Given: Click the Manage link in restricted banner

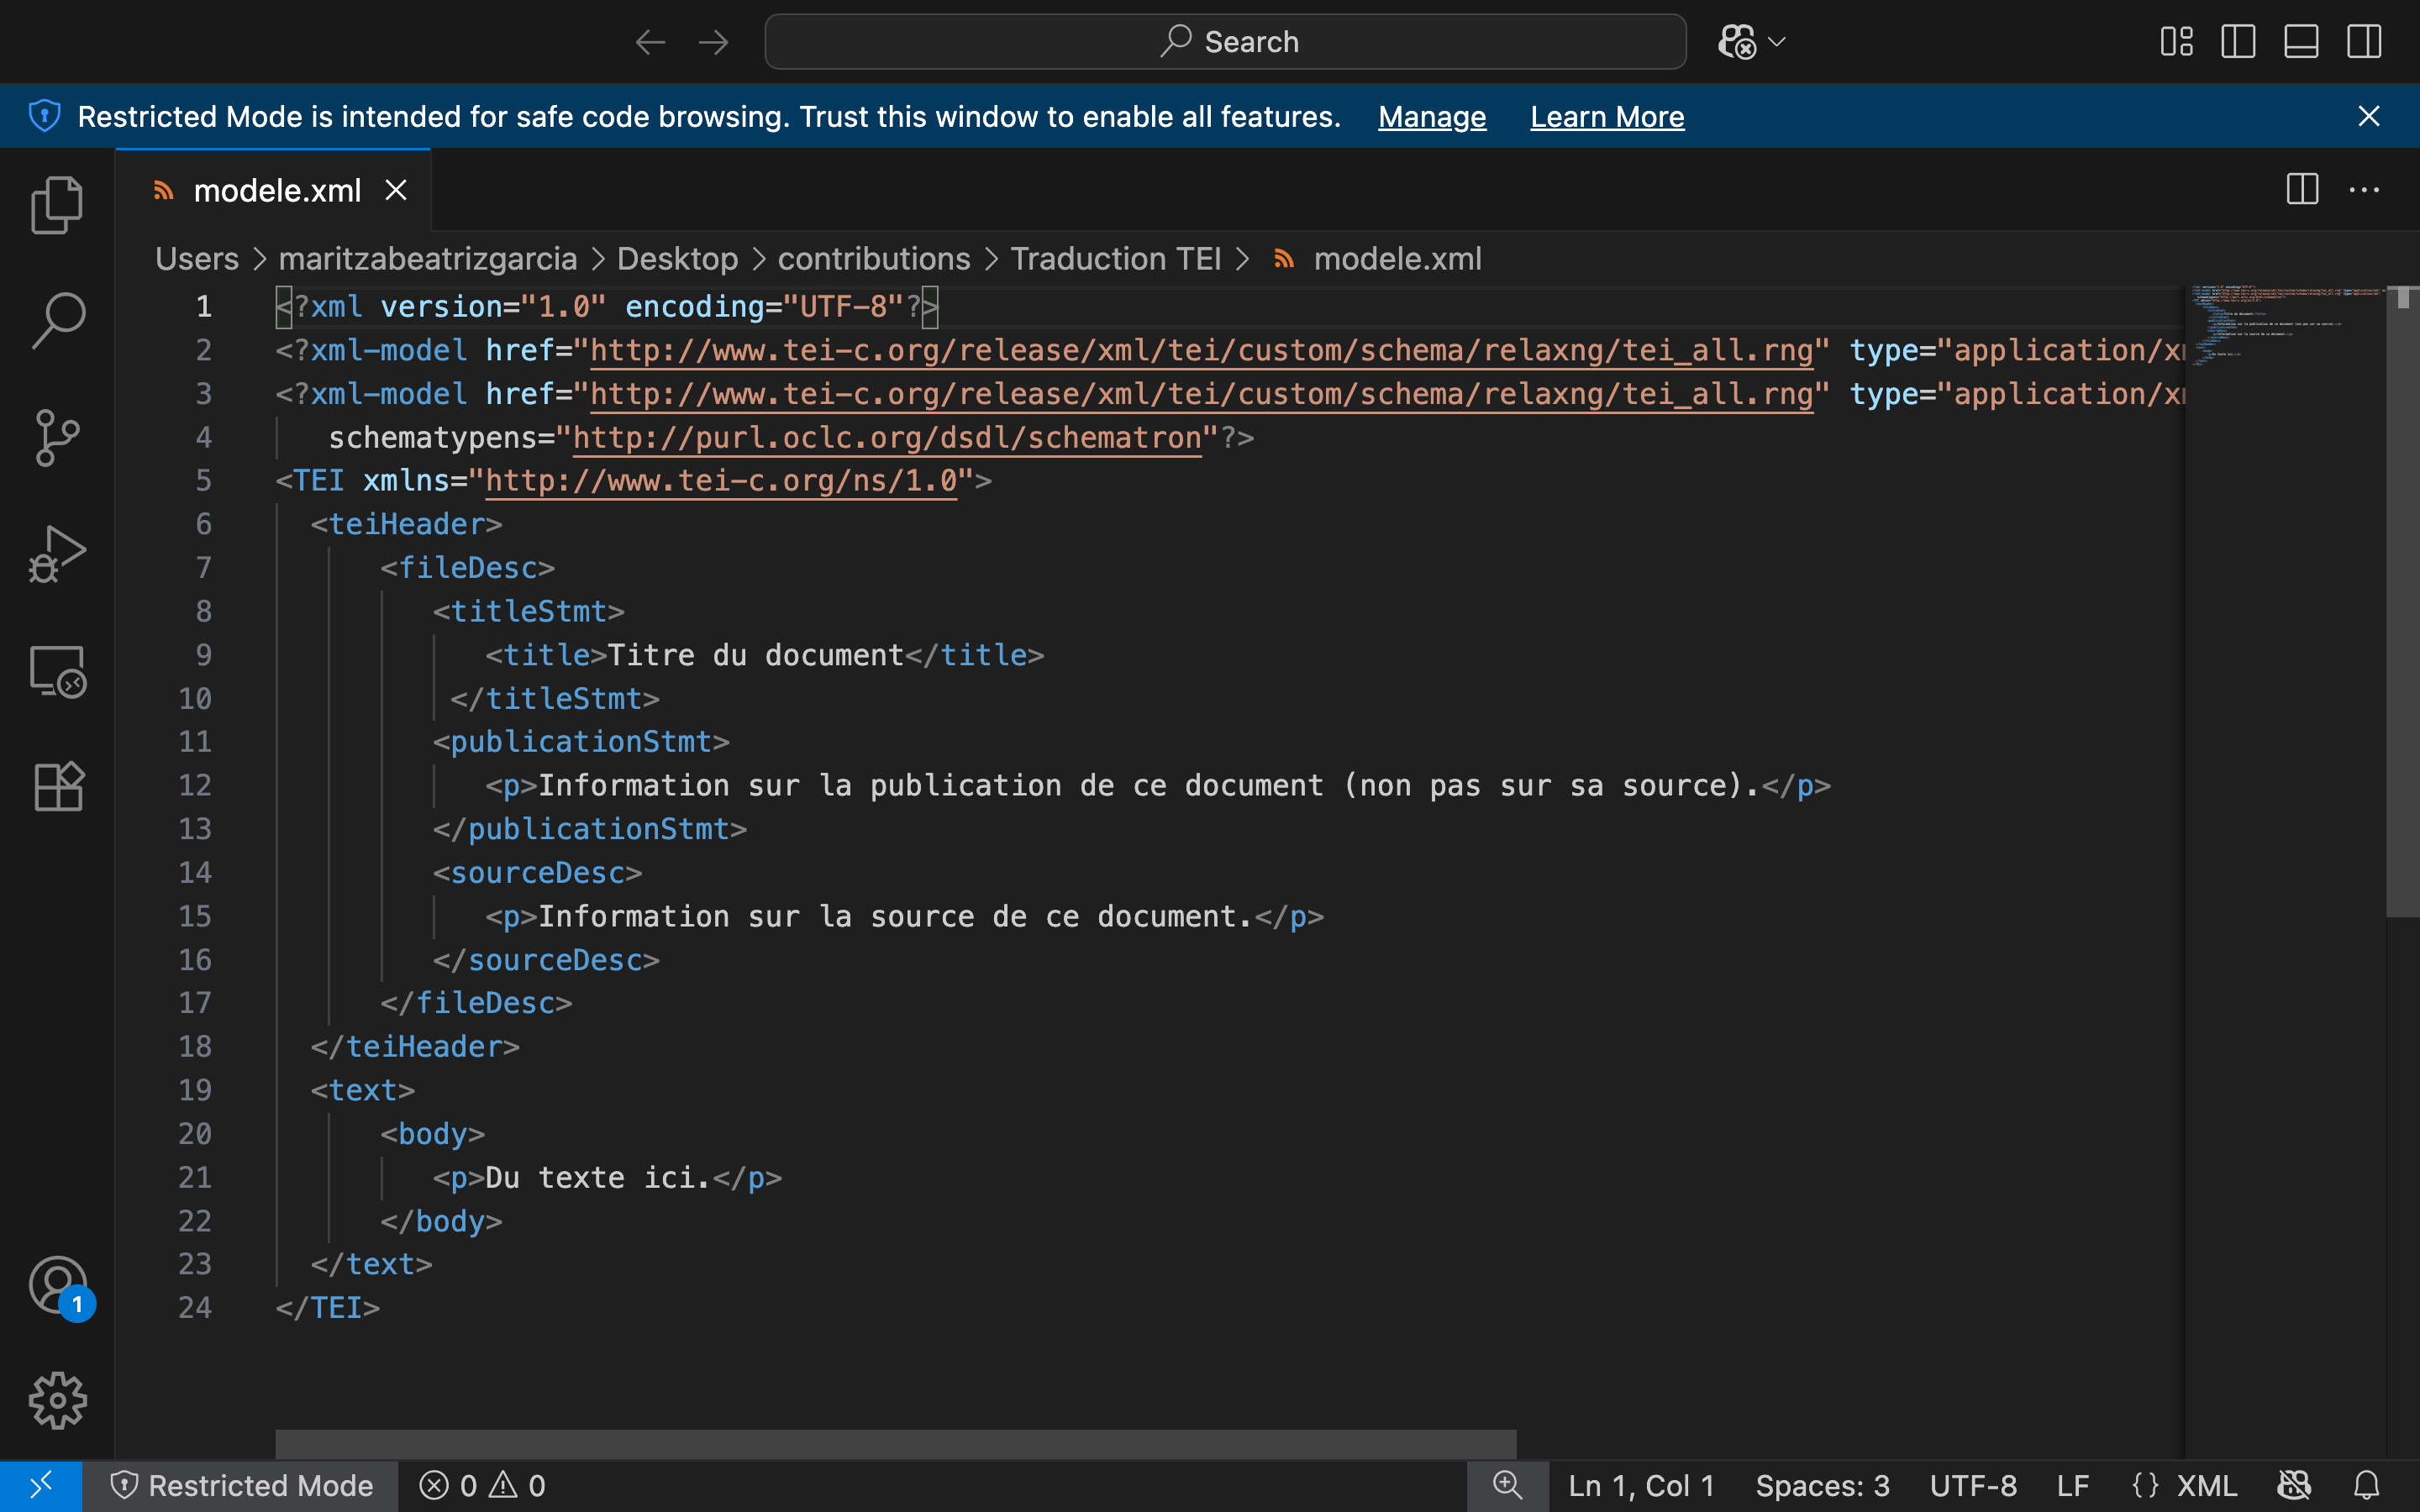Looking at the screenshot, I should [x=1431, y=116].
